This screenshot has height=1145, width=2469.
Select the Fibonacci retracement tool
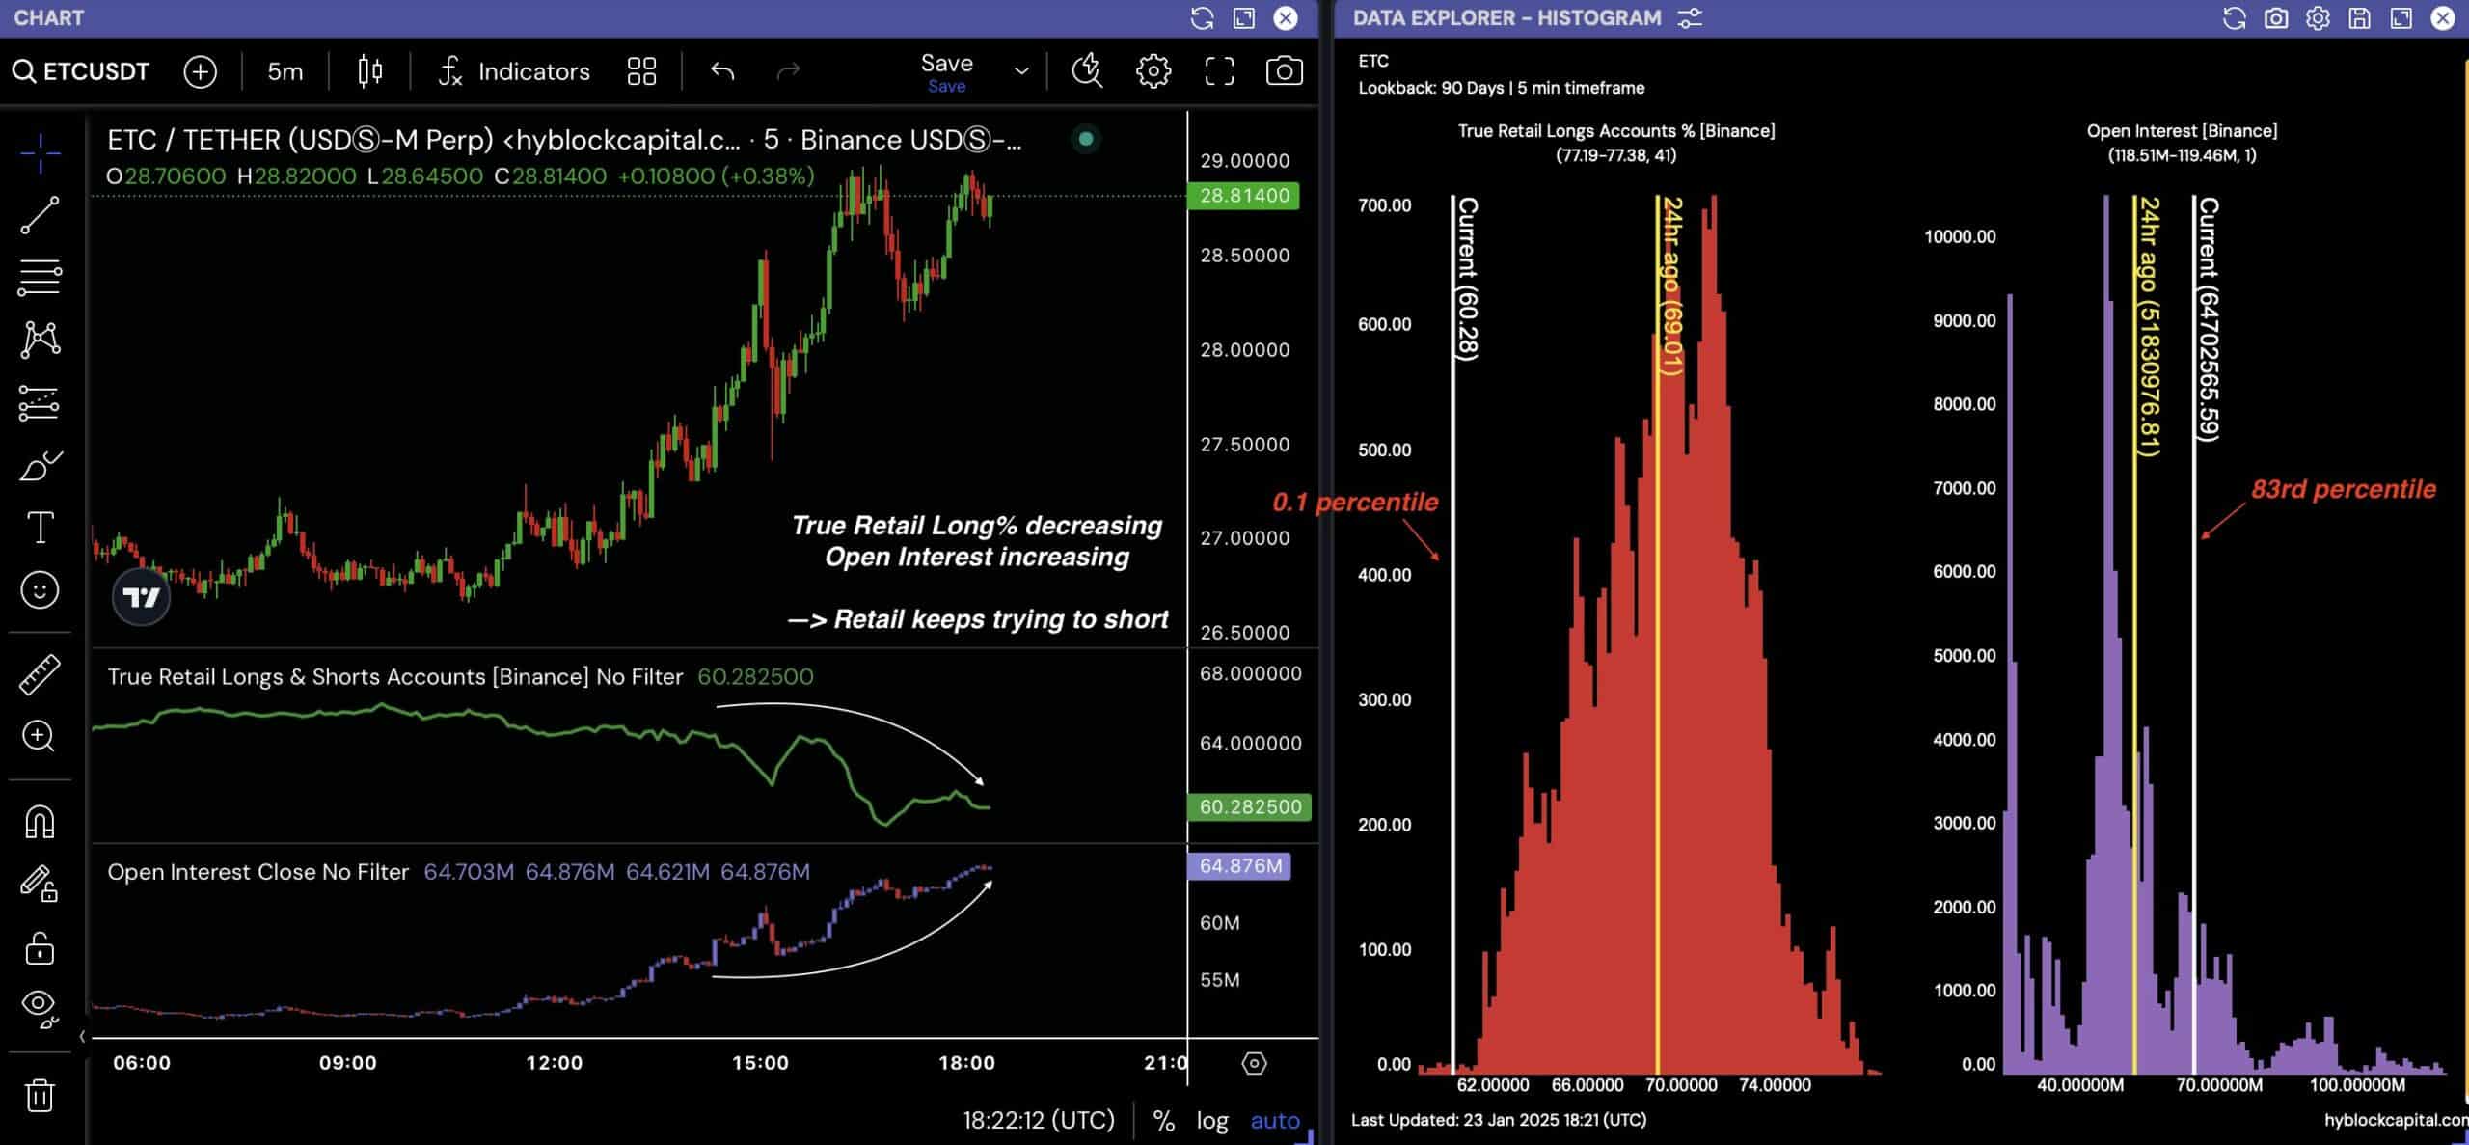click(40, 278)
